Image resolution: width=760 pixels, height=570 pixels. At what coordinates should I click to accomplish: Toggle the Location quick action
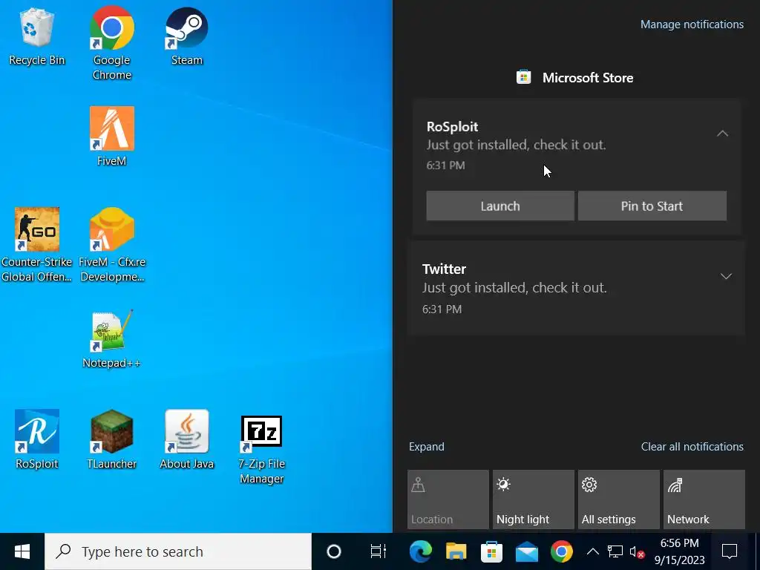tap(448, 499)
